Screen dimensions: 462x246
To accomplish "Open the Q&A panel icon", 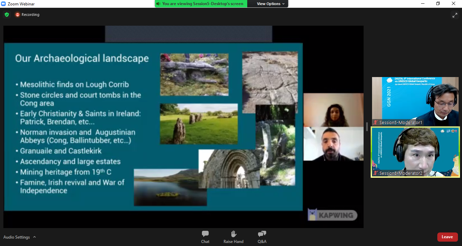I will (262, 234).
